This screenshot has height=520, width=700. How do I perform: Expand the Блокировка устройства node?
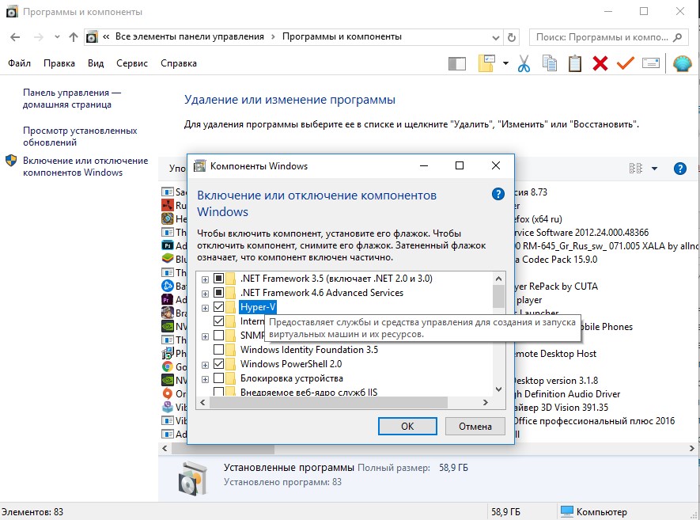[x=205, y=380]
